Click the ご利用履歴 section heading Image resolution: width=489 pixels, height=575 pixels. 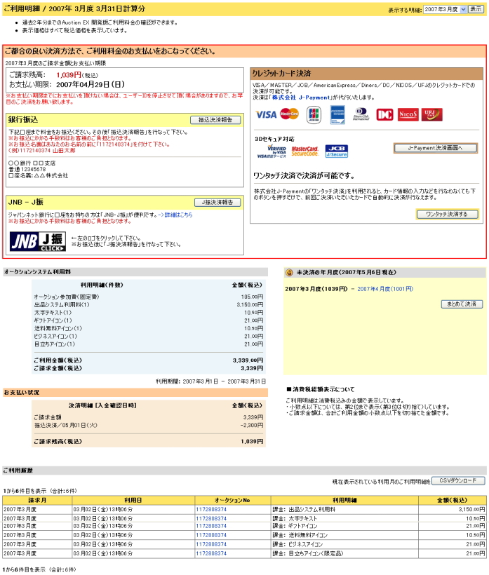pos(18,470)
